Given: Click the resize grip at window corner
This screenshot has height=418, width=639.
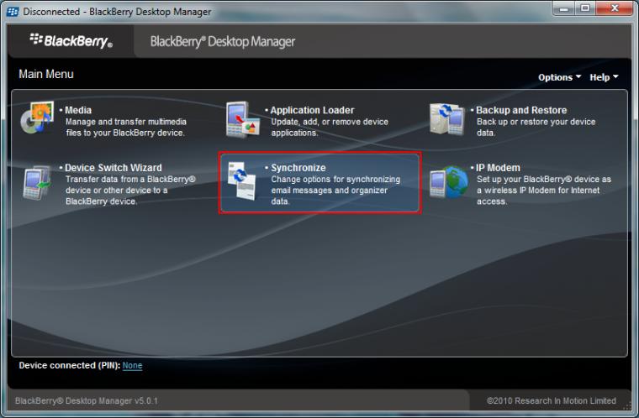Looking at the screenshot, I should 626,405.
